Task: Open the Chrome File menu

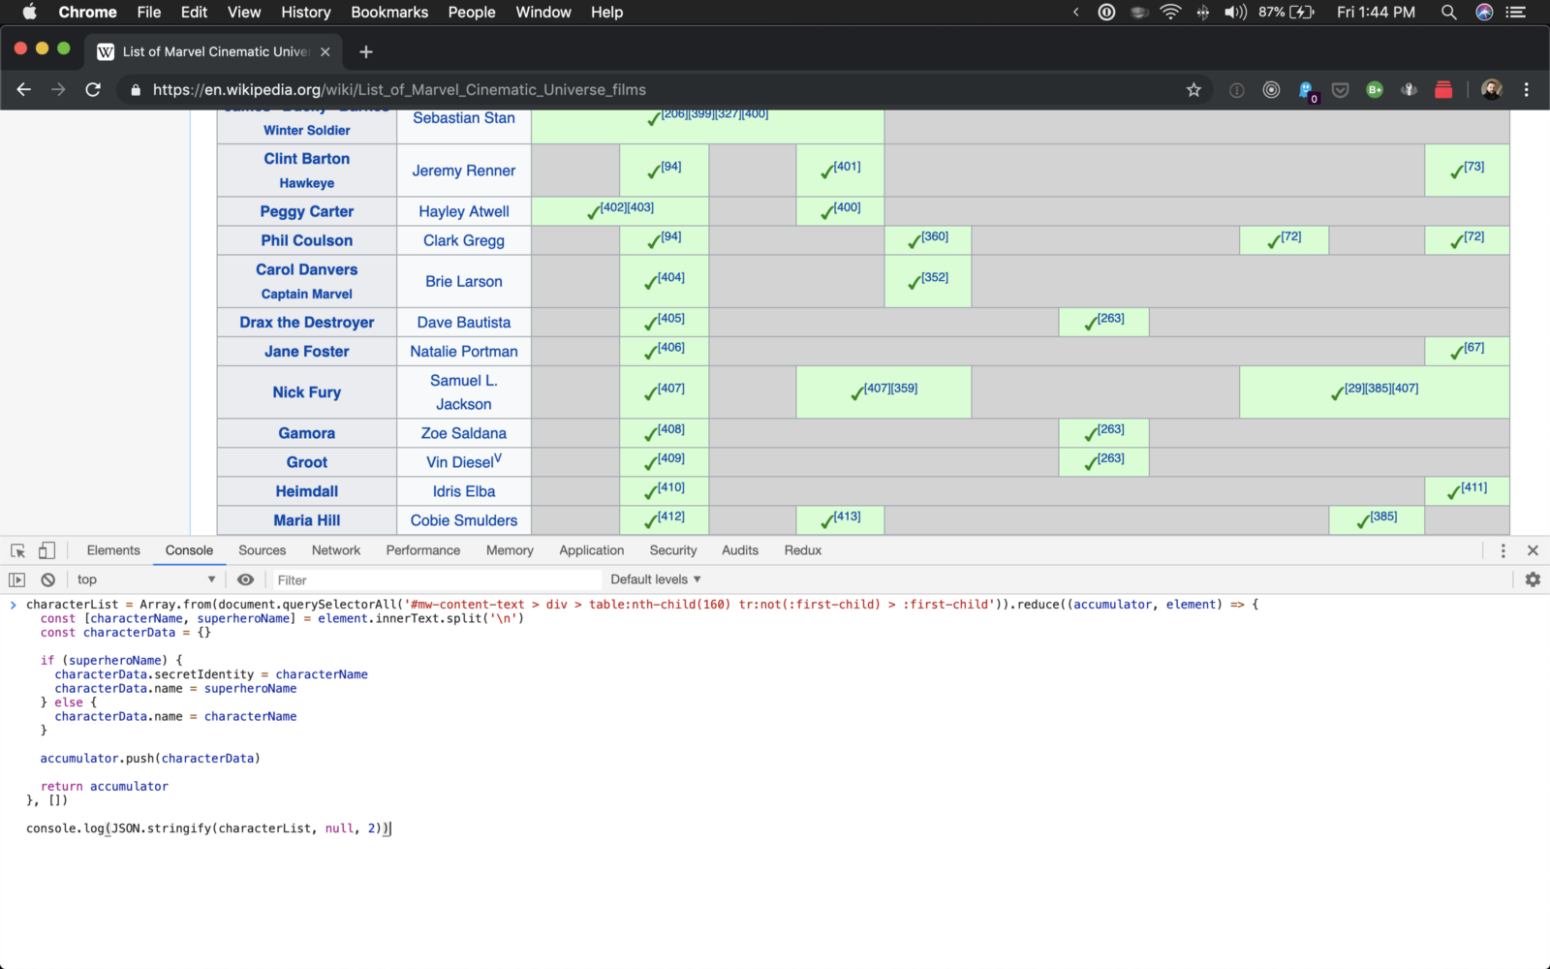Action: 149,12
